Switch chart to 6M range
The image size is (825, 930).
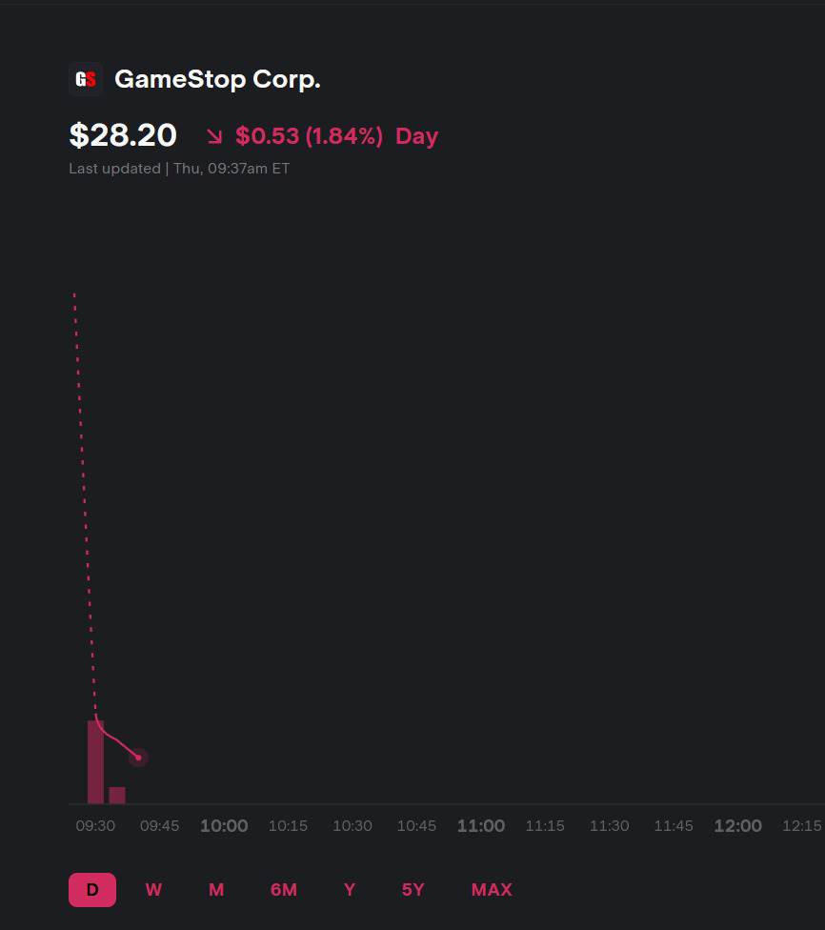(x=284, y=890)
